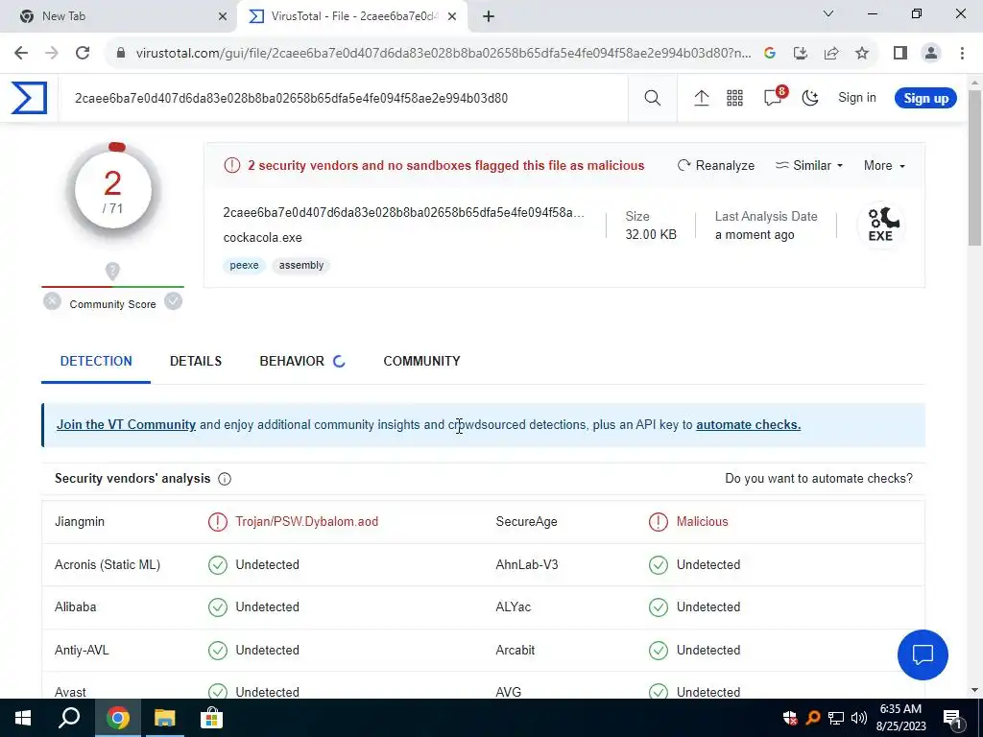Viewport: 983px width, 737px height.
Task: Switch to the DETECTION tab
Action: tap(96, 361)
